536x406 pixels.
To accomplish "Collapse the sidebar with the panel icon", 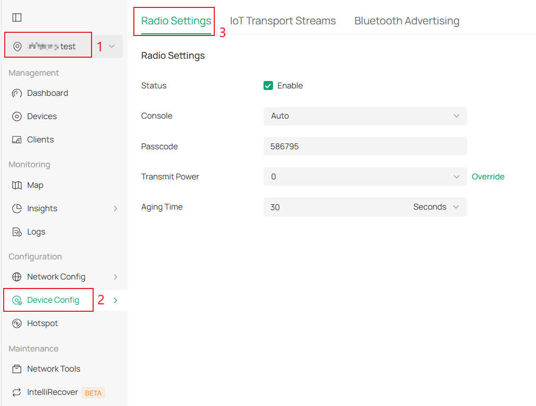I will pos(17,17).
